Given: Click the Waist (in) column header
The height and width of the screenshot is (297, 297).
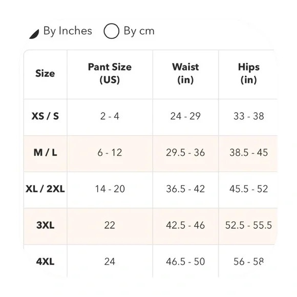Looking at the screenshot, I should point(185,73).
